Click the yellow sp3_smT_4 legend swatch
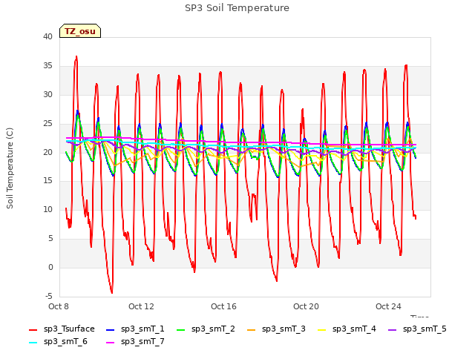 coord(322,329)
